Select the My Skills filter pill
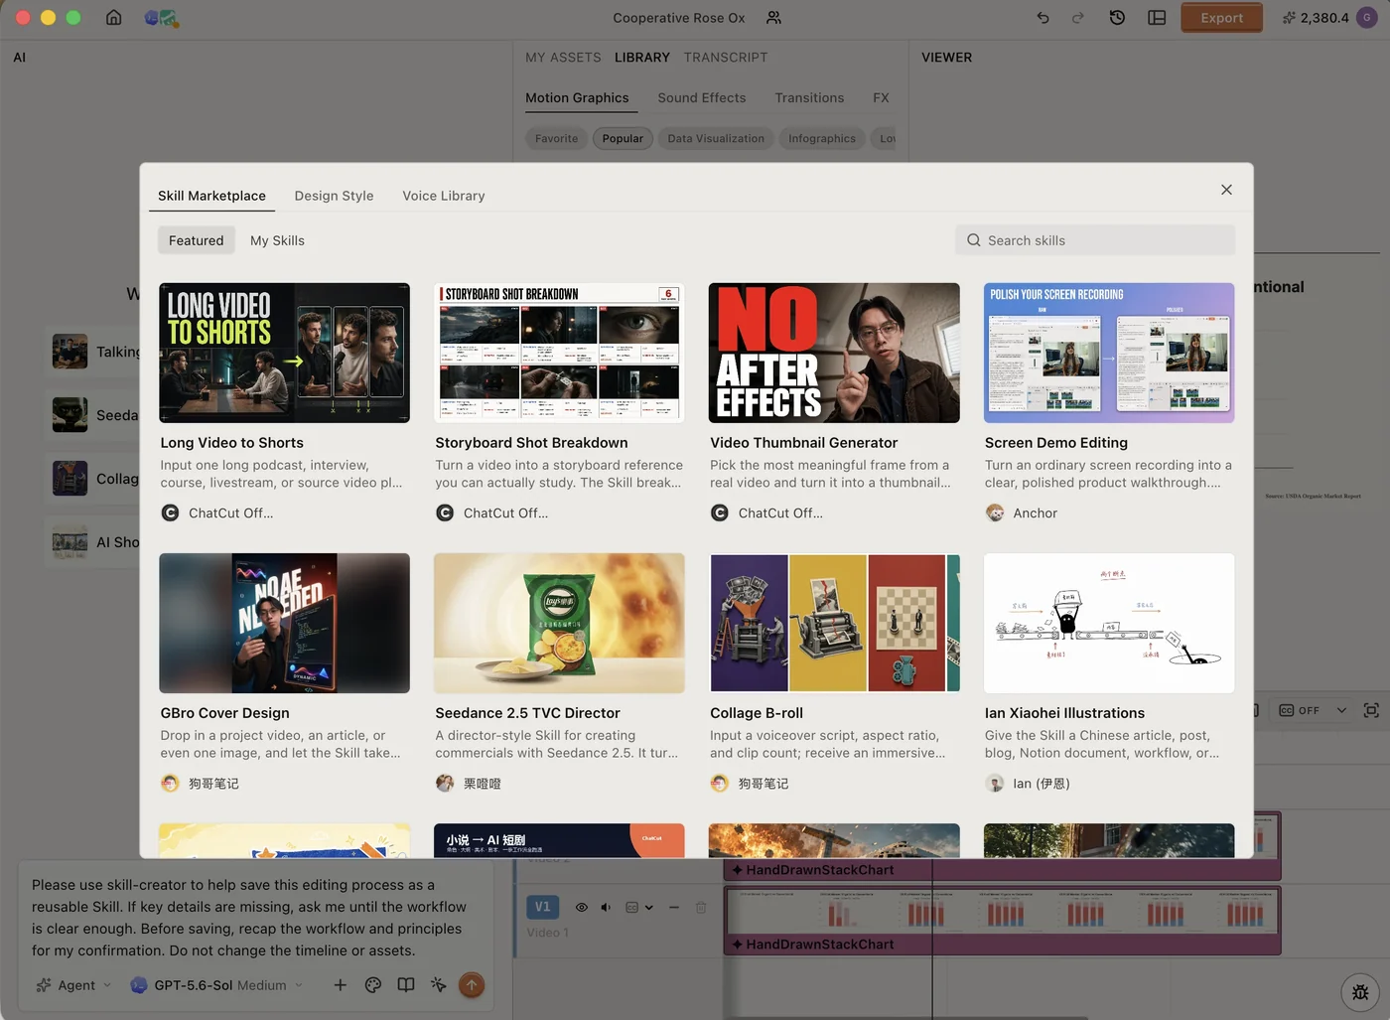Viewport: 1390px width, 1020px height. point(277,240)
